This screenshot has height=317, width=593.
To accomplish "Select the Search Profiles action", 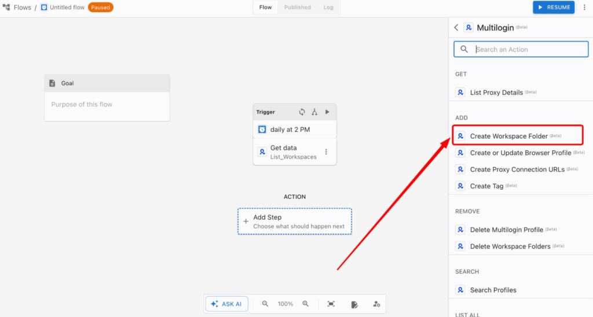I will tap(521, 290).
